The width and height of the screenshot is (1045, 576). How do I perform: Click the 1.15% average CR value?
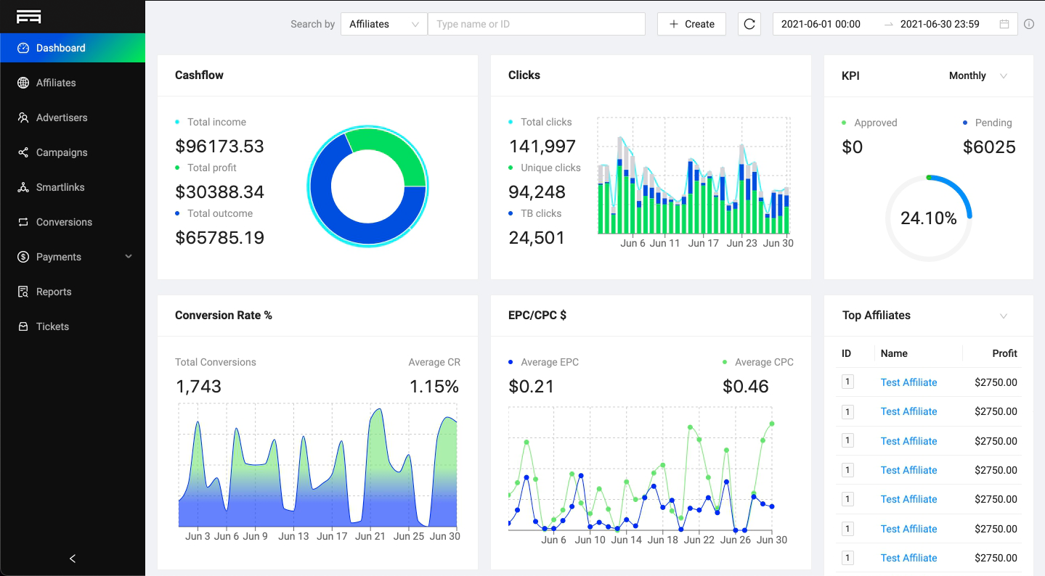[x=434, y=387]
